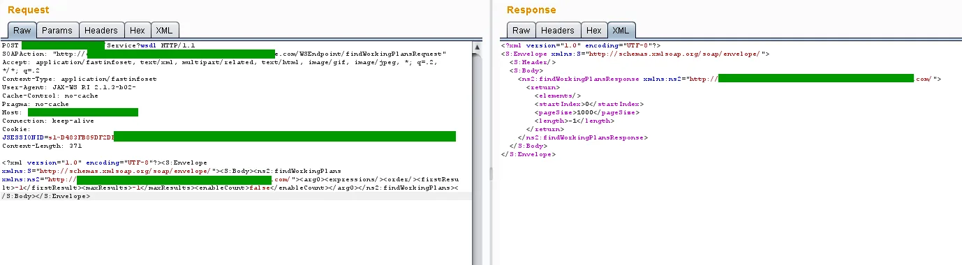Click the Content-Type: application/fastinfoset line
The image size is (962, 265).
[80, 79]
